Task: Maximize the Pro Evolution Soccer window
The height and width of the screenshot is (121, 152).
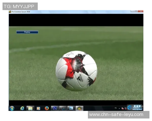Action: coord(136,11)
